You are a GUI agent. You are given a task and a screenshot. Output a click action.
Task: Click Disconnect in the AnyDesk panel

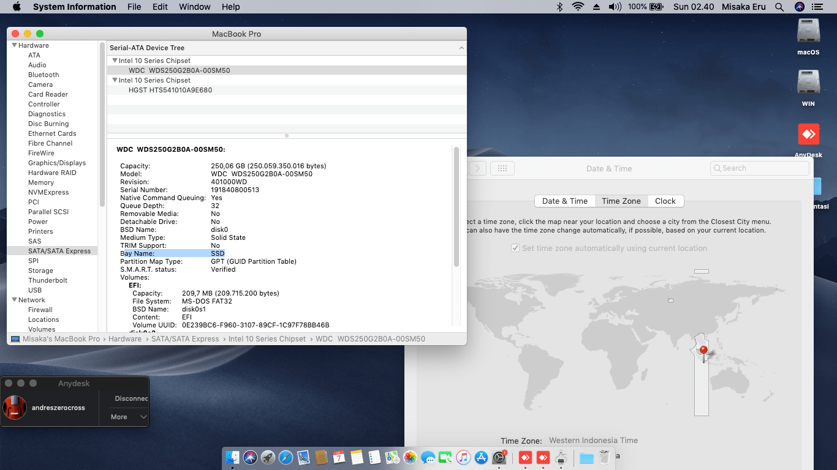131,398
